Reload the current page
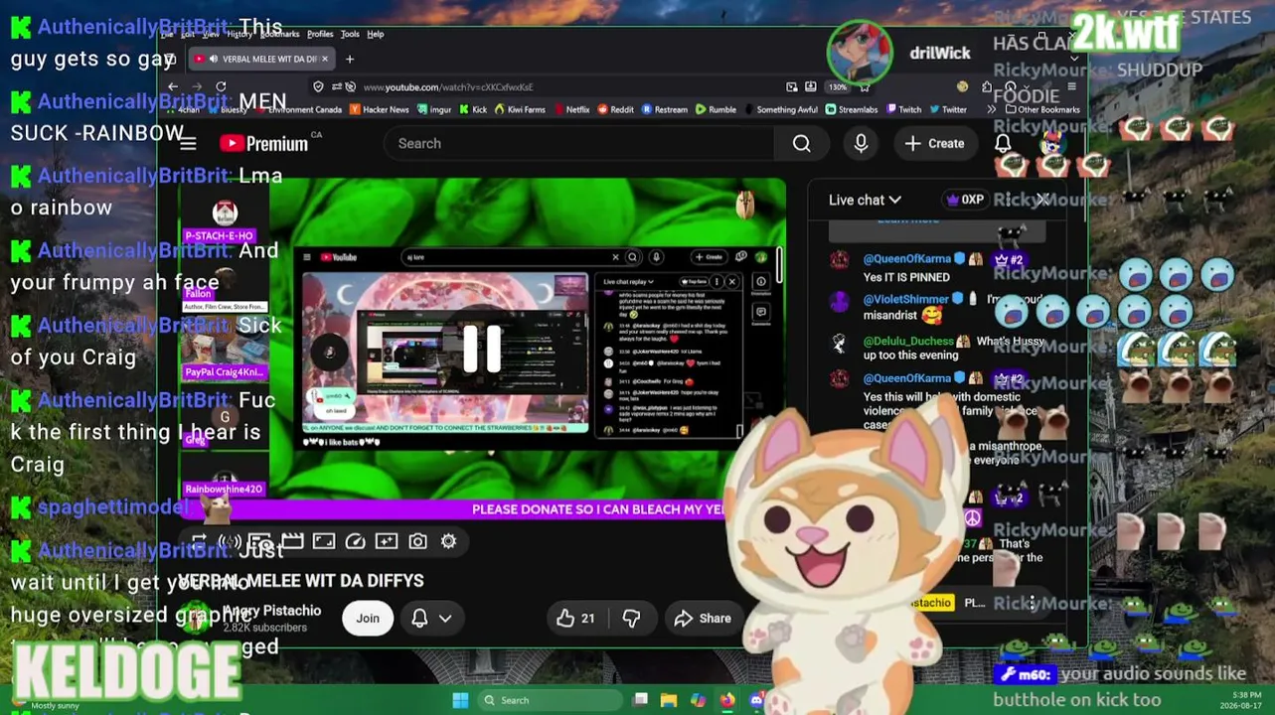Viewport: 1275px width, 715px height. [221, 86]
